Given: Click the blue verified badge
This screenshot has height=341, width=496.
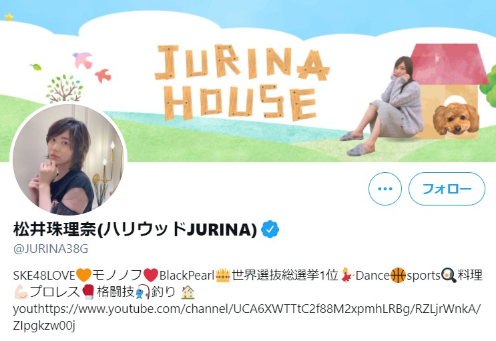Looking at the screenshot, I should pos(270,230).
